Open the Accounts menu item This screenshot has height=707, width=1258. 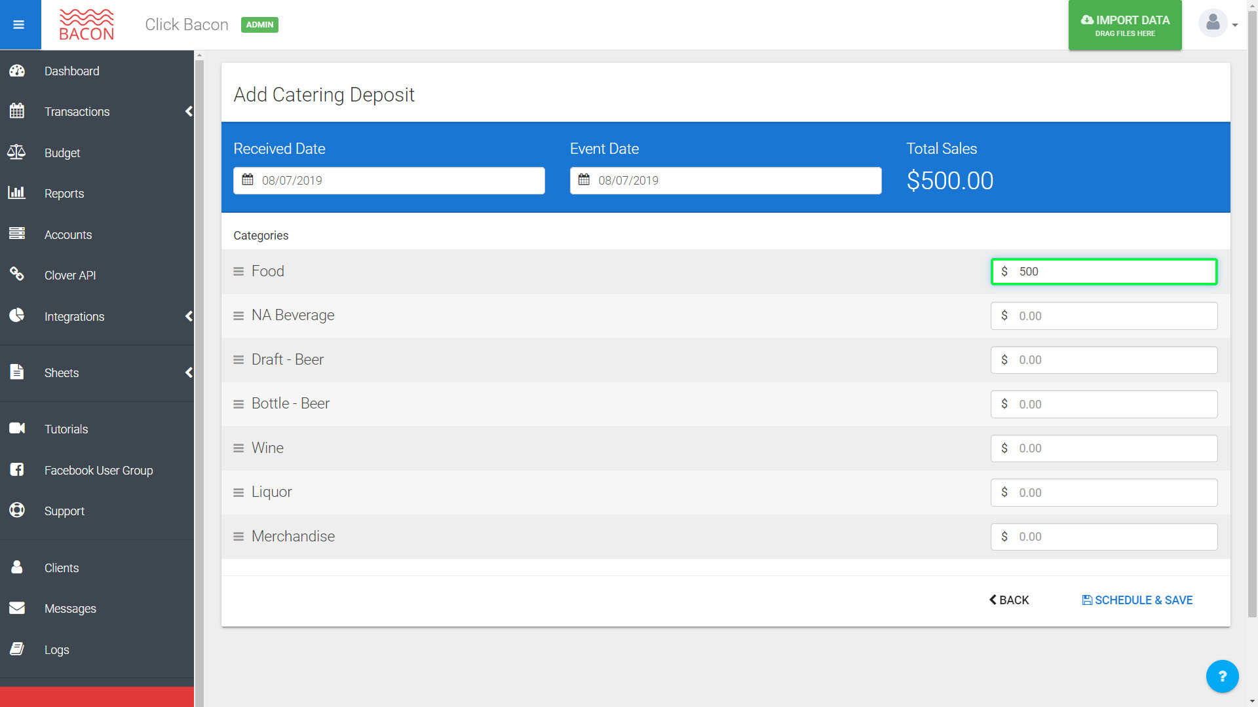pyautogui.click(x=68, y=234)
